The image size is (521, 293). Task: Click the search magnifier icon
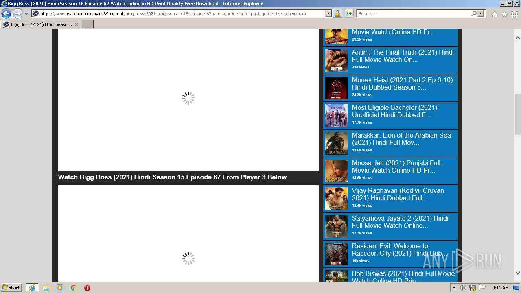(474, 14)
